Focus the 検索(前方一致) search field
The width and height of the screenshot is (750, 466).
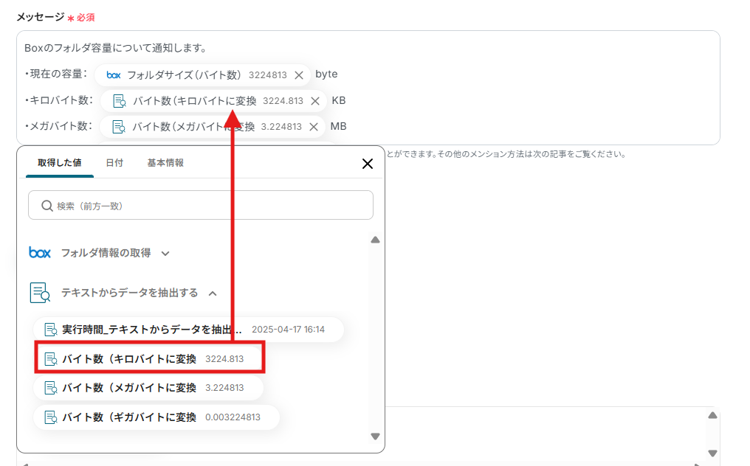[x=200, y=205]
